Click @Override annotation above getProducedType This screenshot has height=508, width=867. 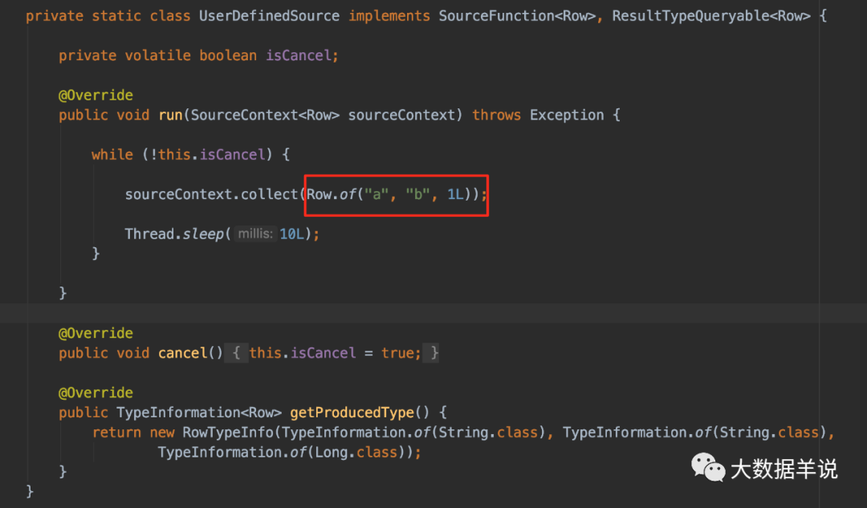coord(96,393)
